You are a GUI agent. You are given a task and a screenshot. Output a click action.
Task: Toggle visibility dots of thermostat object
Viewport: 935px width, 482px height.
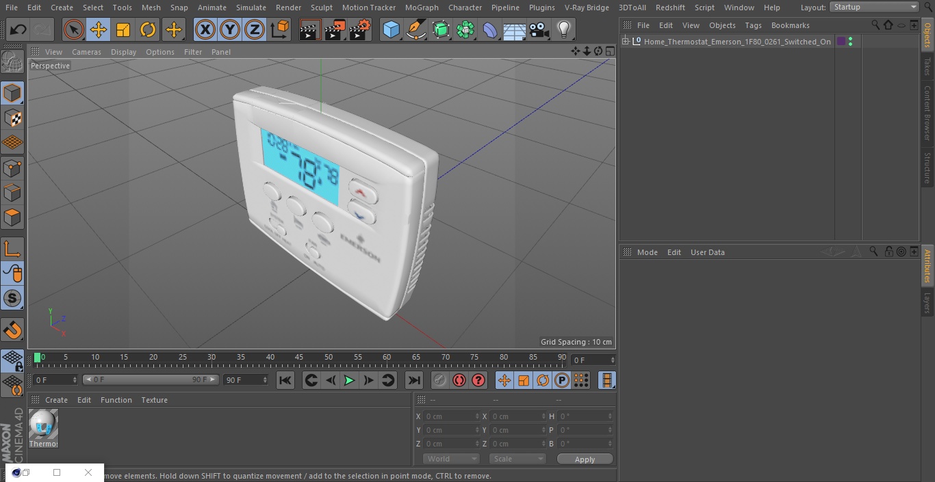click(x=850, y=42)
